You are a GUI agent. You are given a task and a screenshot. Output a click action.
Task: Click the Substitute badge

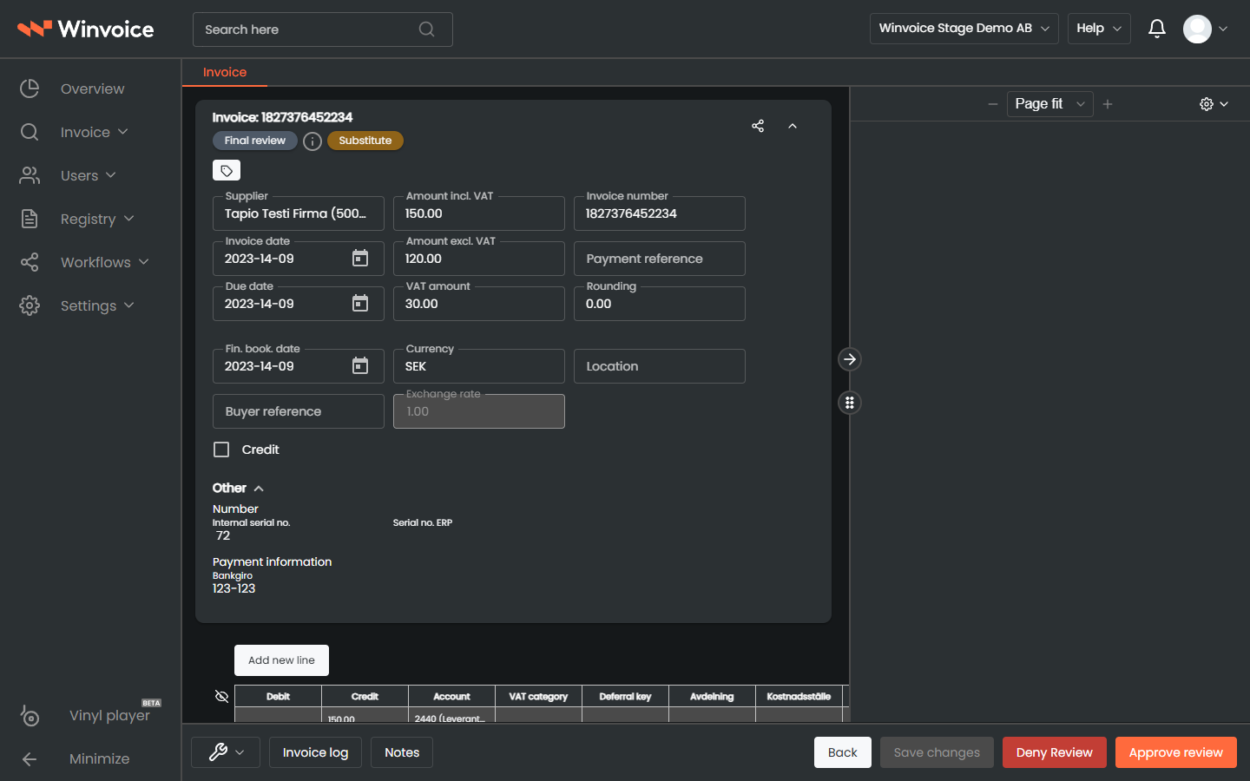(365, 141)
